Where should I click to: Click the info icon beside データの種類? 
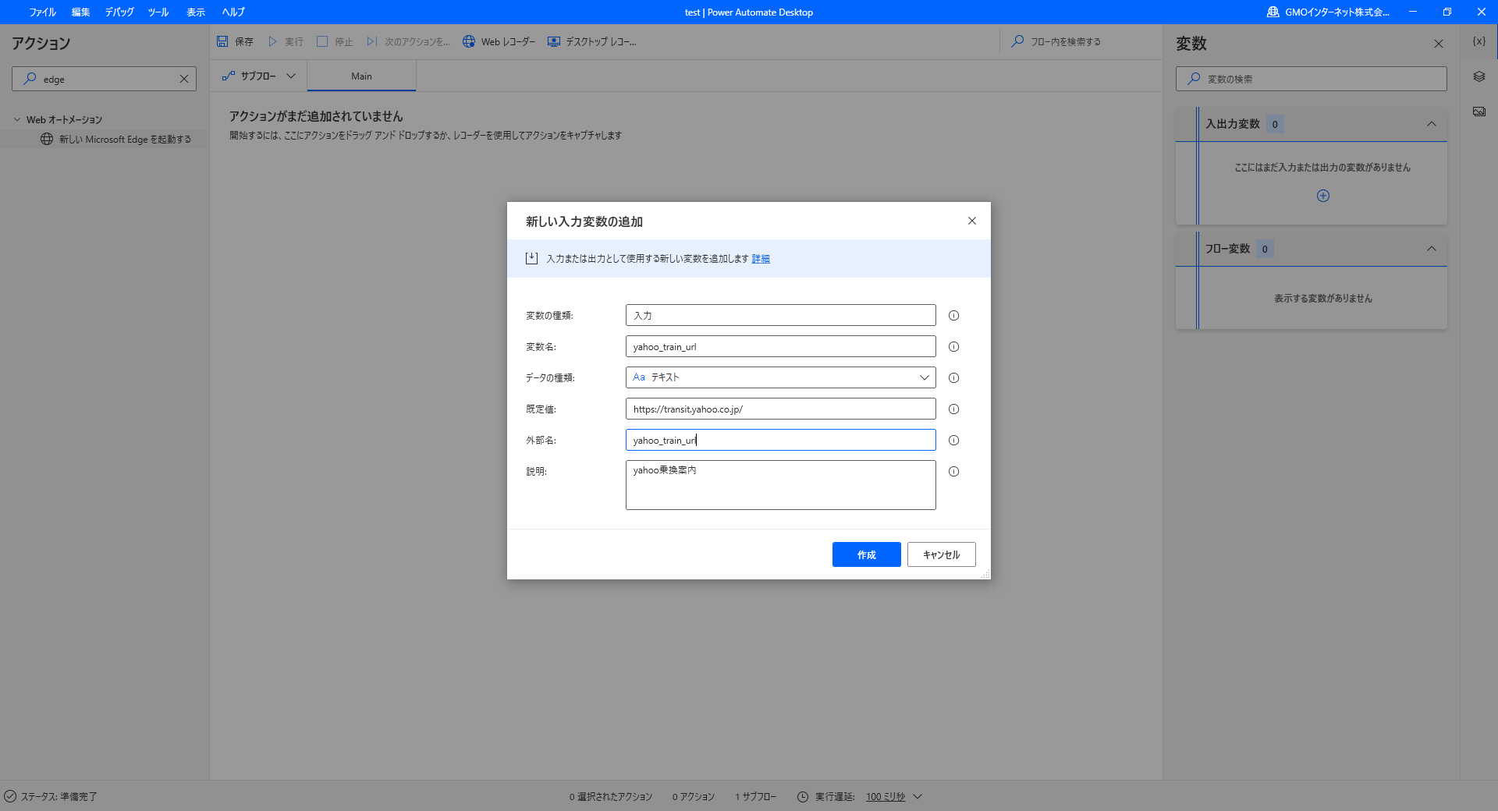click(953, 378)
